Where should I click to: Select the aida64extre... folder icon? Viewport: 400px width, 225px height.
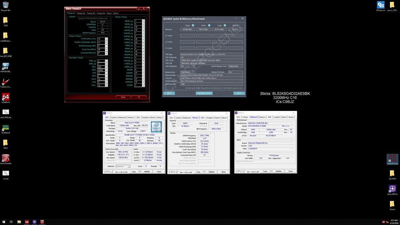pos(6,37)
